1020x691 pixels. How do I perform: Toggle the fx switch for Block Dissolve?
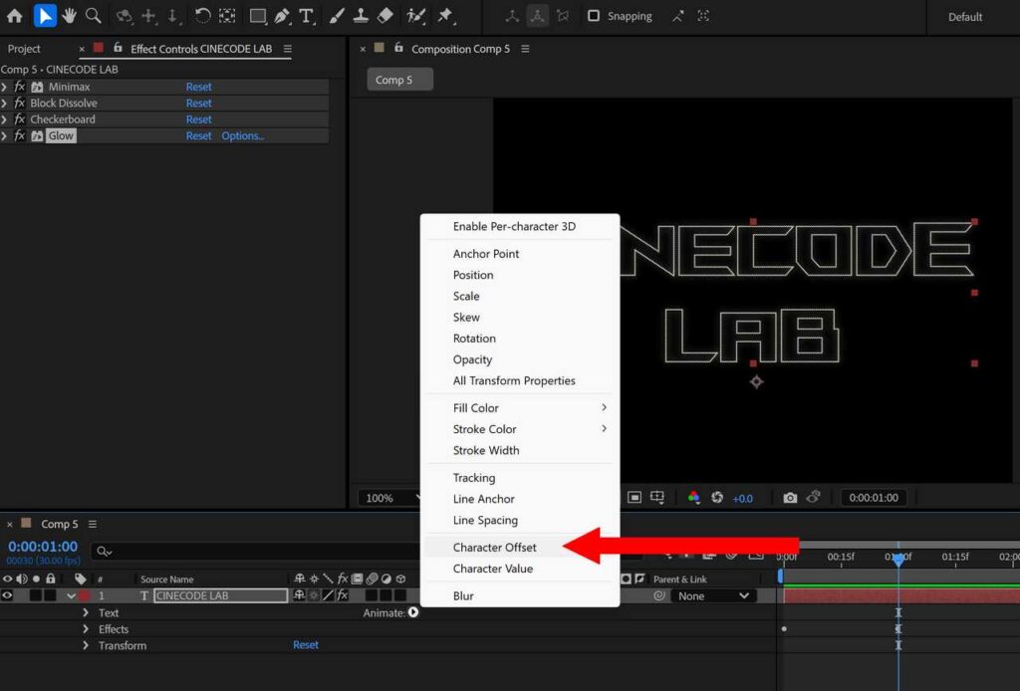coord(20,103)
